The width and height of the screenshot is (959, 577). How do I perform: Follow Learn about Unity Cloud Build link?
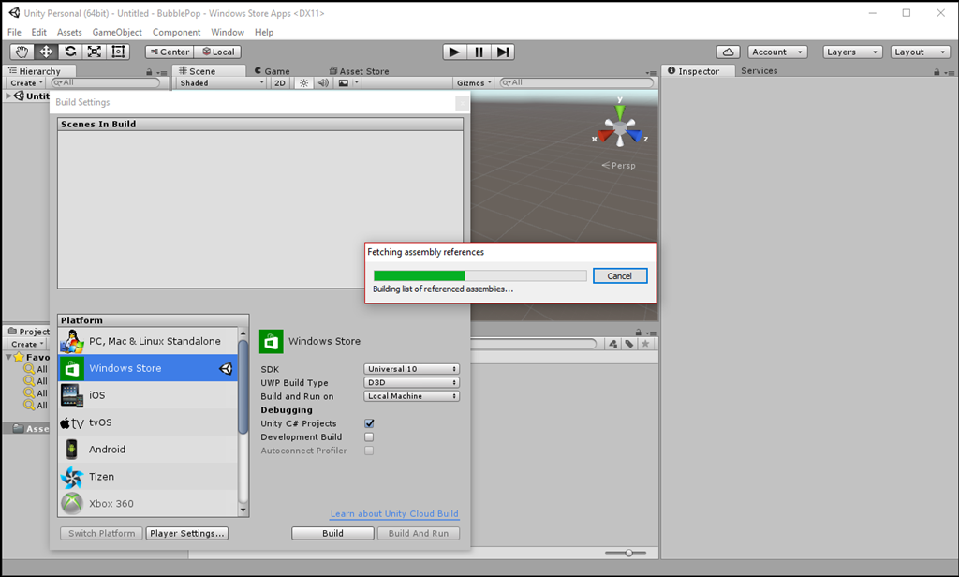(394, 514)
